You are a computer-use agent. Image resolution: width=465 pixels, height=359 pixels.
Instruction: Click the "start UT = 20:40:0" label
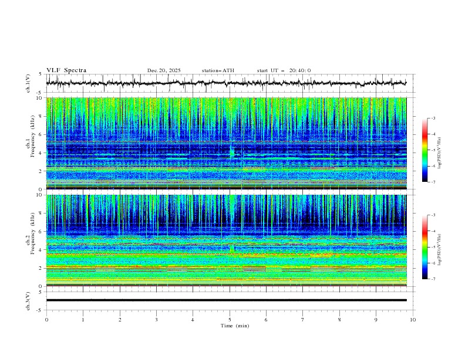click(284, 70)
